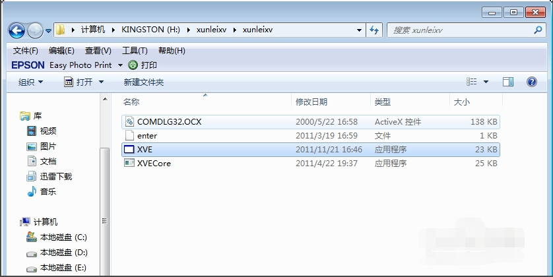The width and height of the screenshot is (553, 277).
Task: Click the blue help question mark icon
Action: pos(531,82)
